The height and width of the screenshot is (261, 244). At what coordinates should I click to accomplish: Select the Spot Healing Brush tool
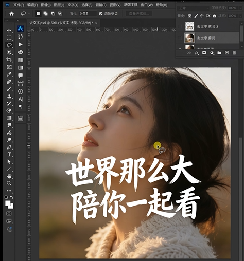pos(9,82)
